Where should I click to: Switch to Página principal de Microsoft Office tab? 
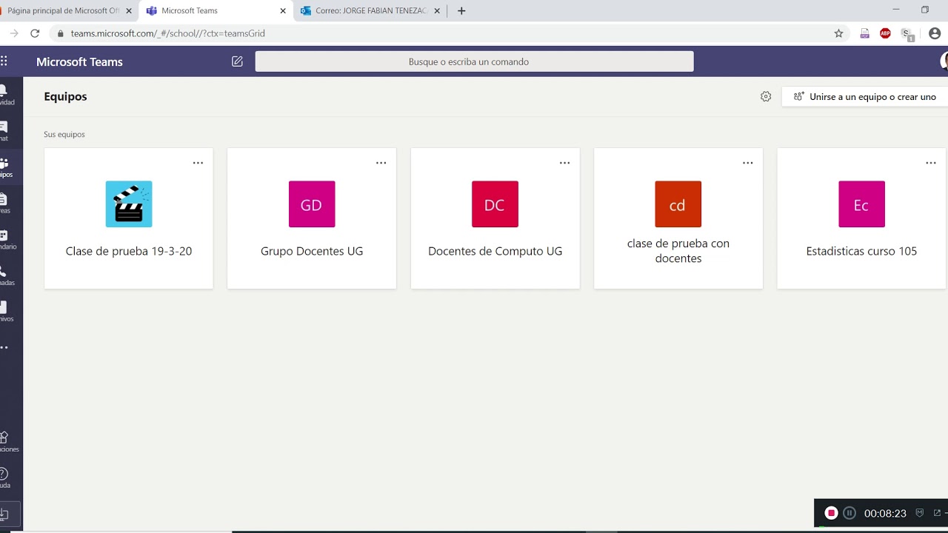[63, 11]
